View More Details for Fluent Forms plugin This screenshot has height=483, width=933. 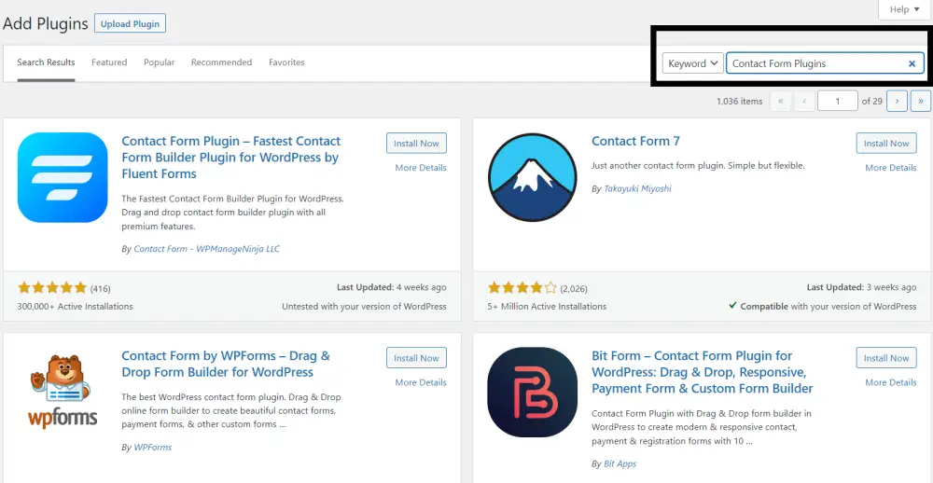pos(421,168)
